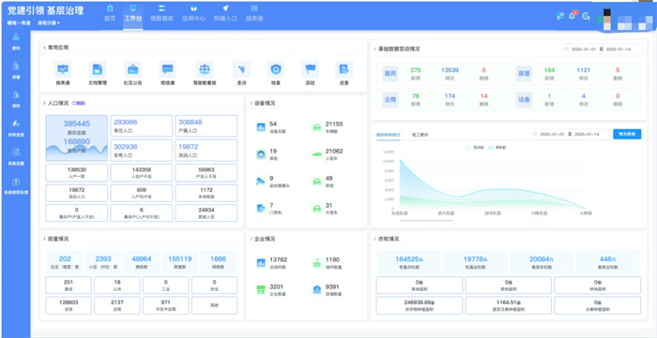The height and width of the screenshot is (338, 657).
Task: Open the 文档管理 document icon
Action: (x=98, y=69)
